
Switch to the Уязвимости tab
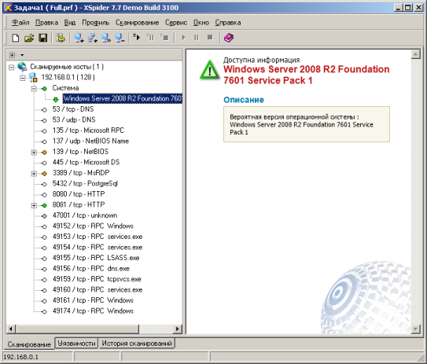pyautogui.click(x=76, y=344)
